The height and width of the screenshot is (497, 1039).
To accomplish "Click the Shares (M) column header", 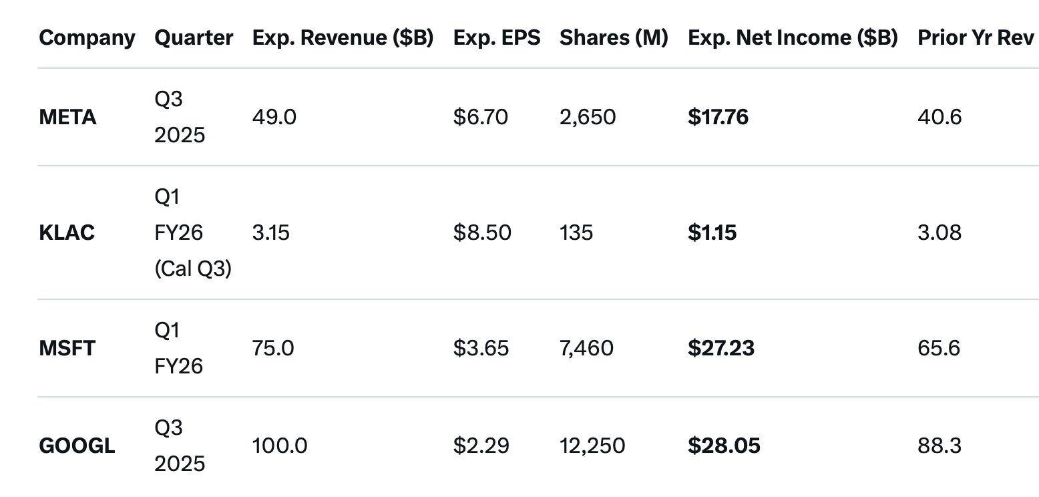I will point(614,38).
